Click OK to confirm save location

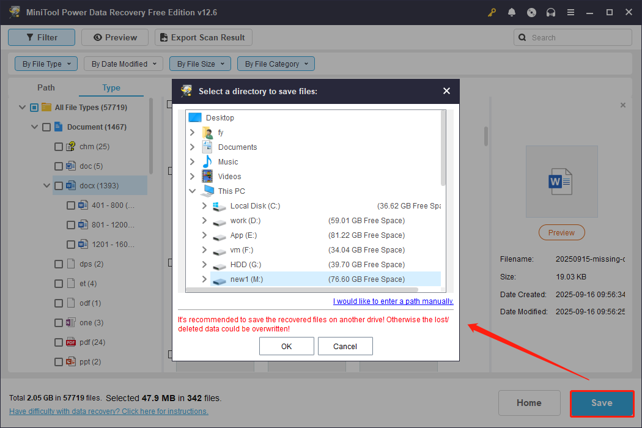coord(286,346)
